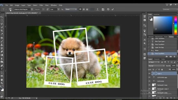This screenshot has height=100, width=178.
Task: Open the layer filter Kind dropdown
Action: [154, 62]
